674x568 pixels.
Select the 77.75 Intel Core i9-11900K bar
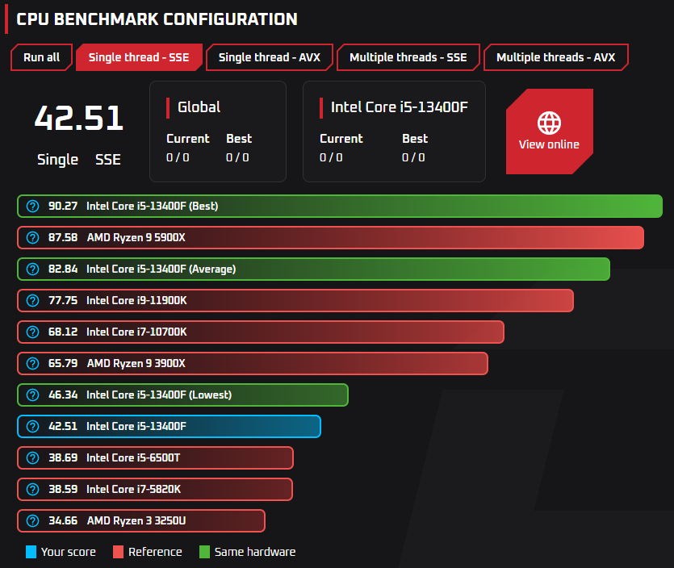[295, 300]
